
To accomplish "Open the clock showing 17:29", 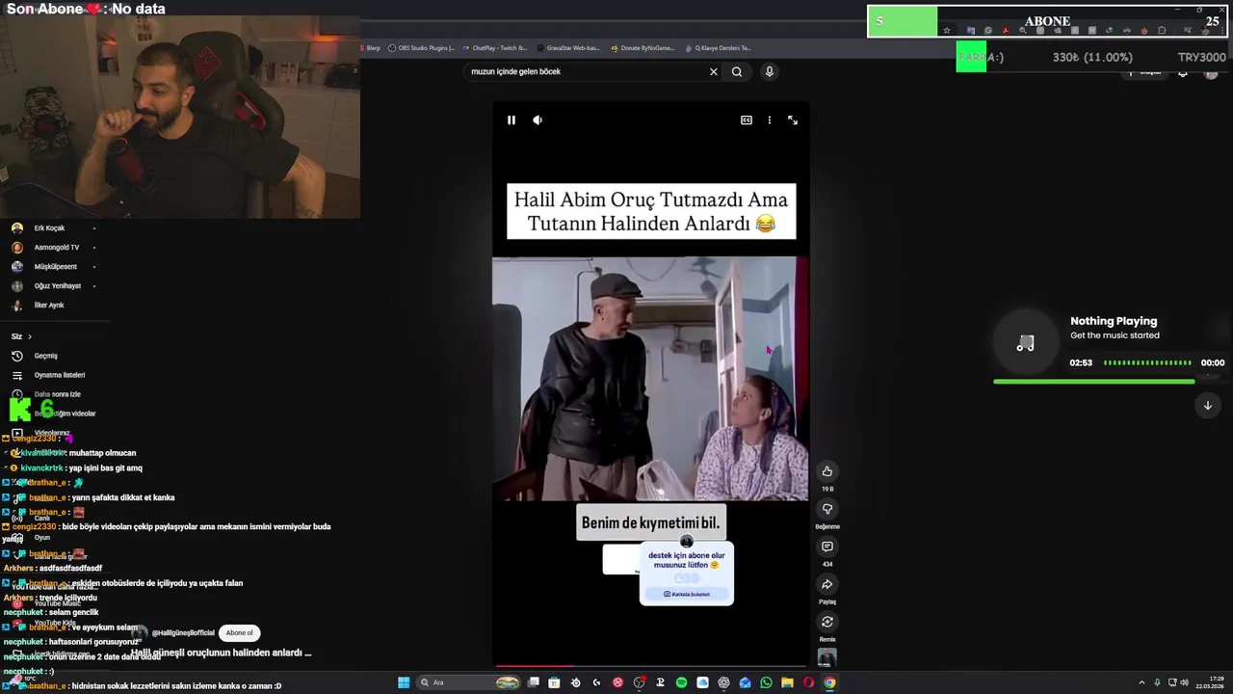I will click(x=1210, y=682).
